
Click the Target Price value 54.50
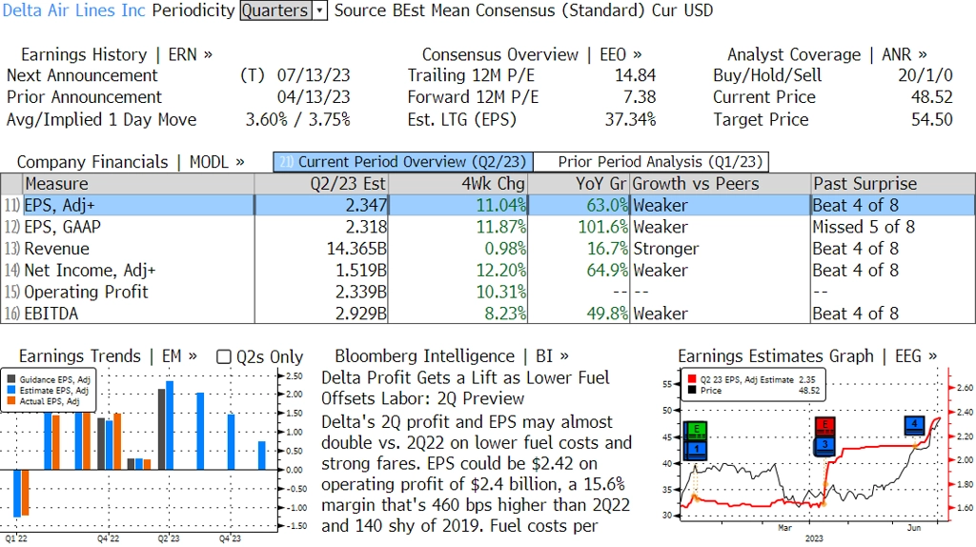click(x=932, y=119)
